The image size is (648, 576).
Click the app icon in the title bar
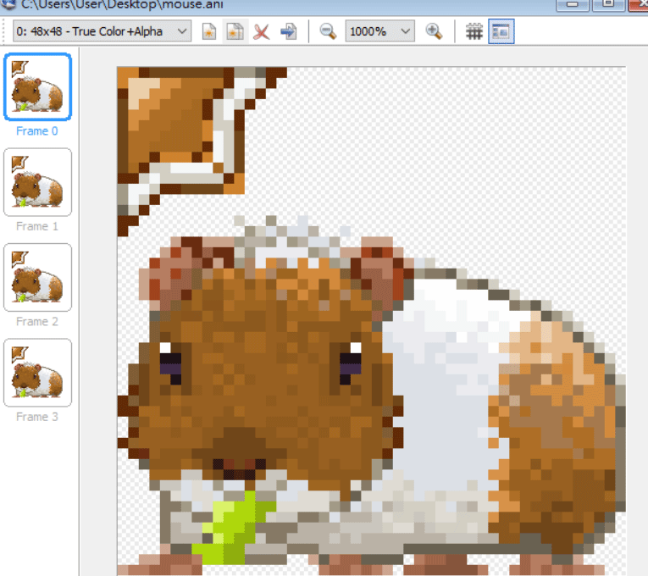[x=8, y=4]
